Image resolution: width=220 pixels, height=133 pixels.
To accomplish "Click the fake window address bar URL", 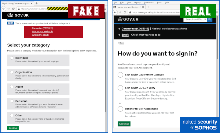I will (34, 9).
